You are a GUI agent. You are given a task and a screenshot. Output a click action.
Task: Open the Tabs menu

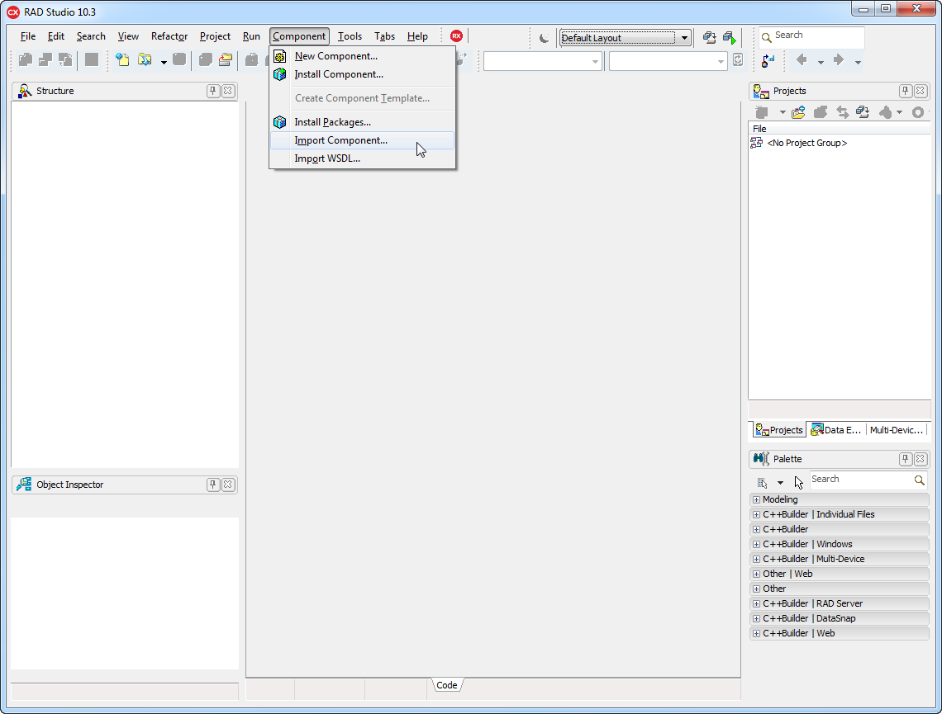tap(384, 36)
